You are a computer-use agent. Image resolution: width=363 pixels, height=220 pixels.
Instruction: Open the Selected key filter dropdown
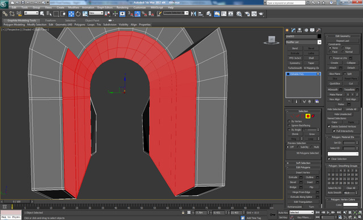coord(301,213)
